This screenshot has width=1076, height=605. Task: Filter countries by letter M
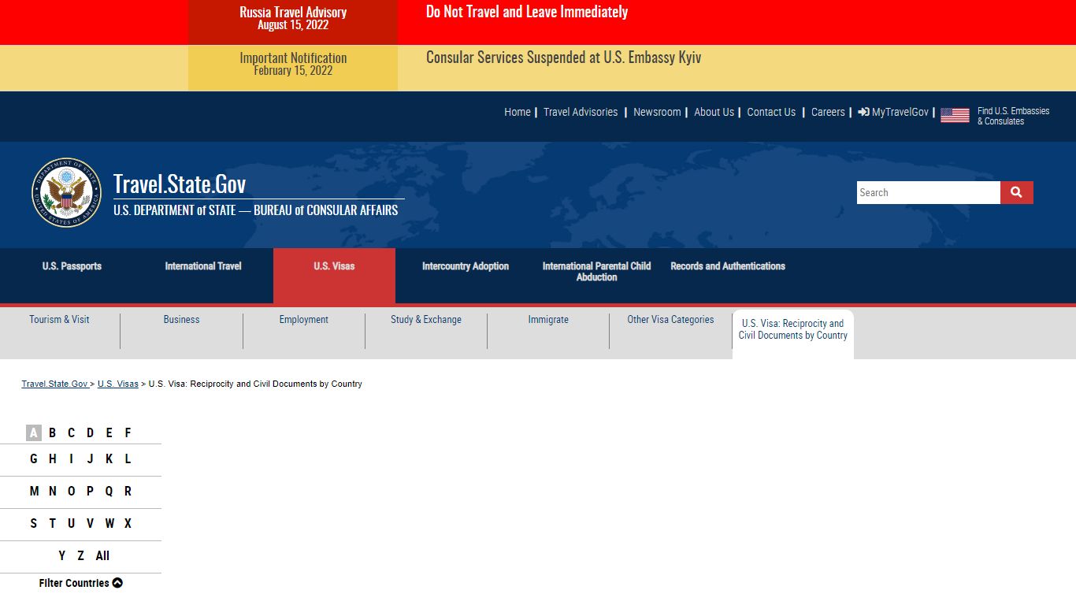tap(34, 491)
